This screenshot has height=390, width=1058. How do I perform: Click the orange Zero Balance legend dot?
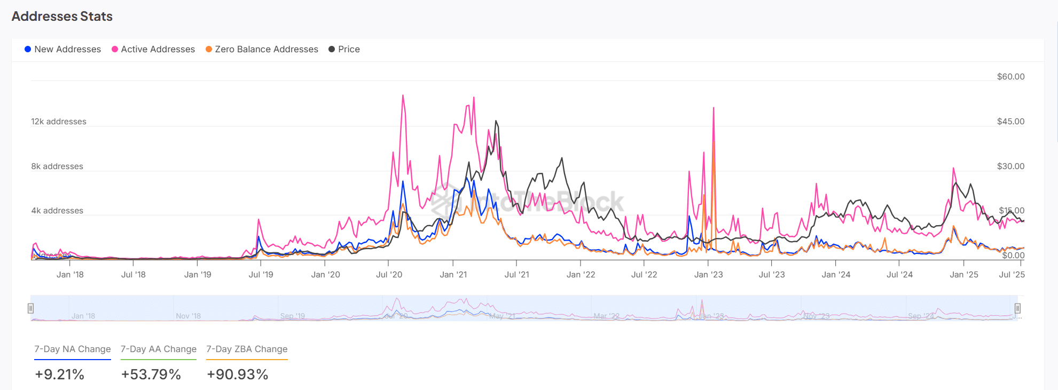[209, 49]
